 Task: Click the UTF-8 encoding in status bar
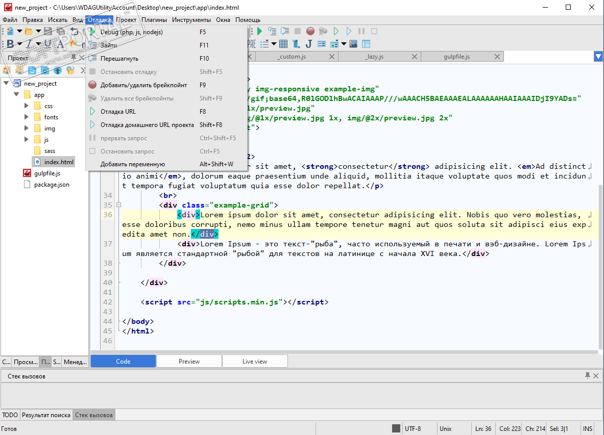tap(413, 429)
